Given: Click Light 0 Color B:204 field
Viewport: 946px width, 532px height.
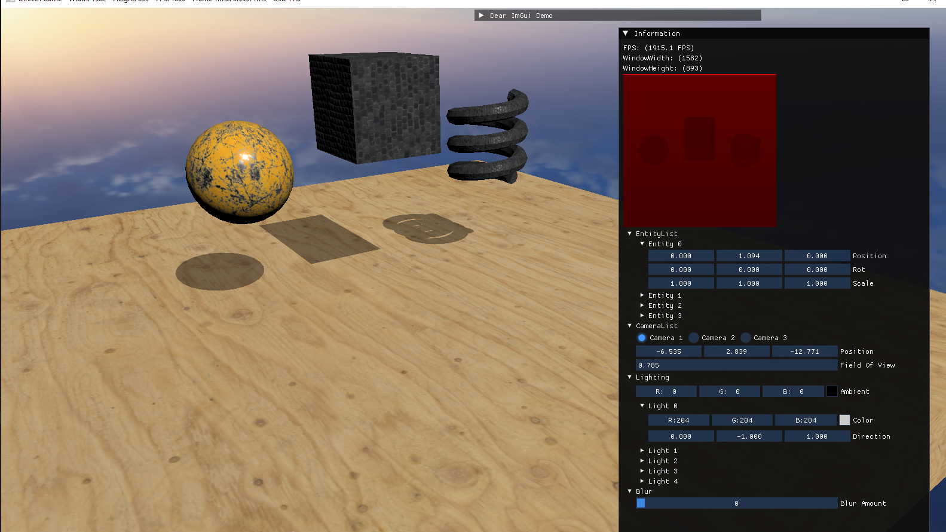Looking at the screenshot, I should click(x=806, y=420).
